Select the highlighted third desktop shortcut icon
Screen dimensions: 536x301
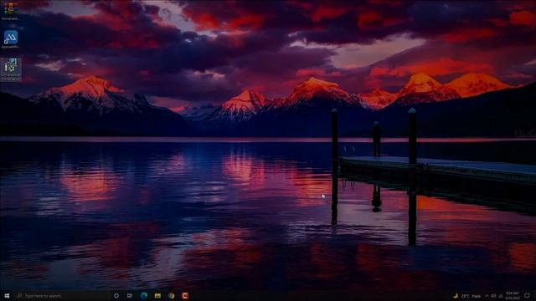[x=11, y=69]
